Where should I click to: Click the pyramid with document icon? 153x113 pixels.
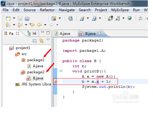[x=94, y=18]
